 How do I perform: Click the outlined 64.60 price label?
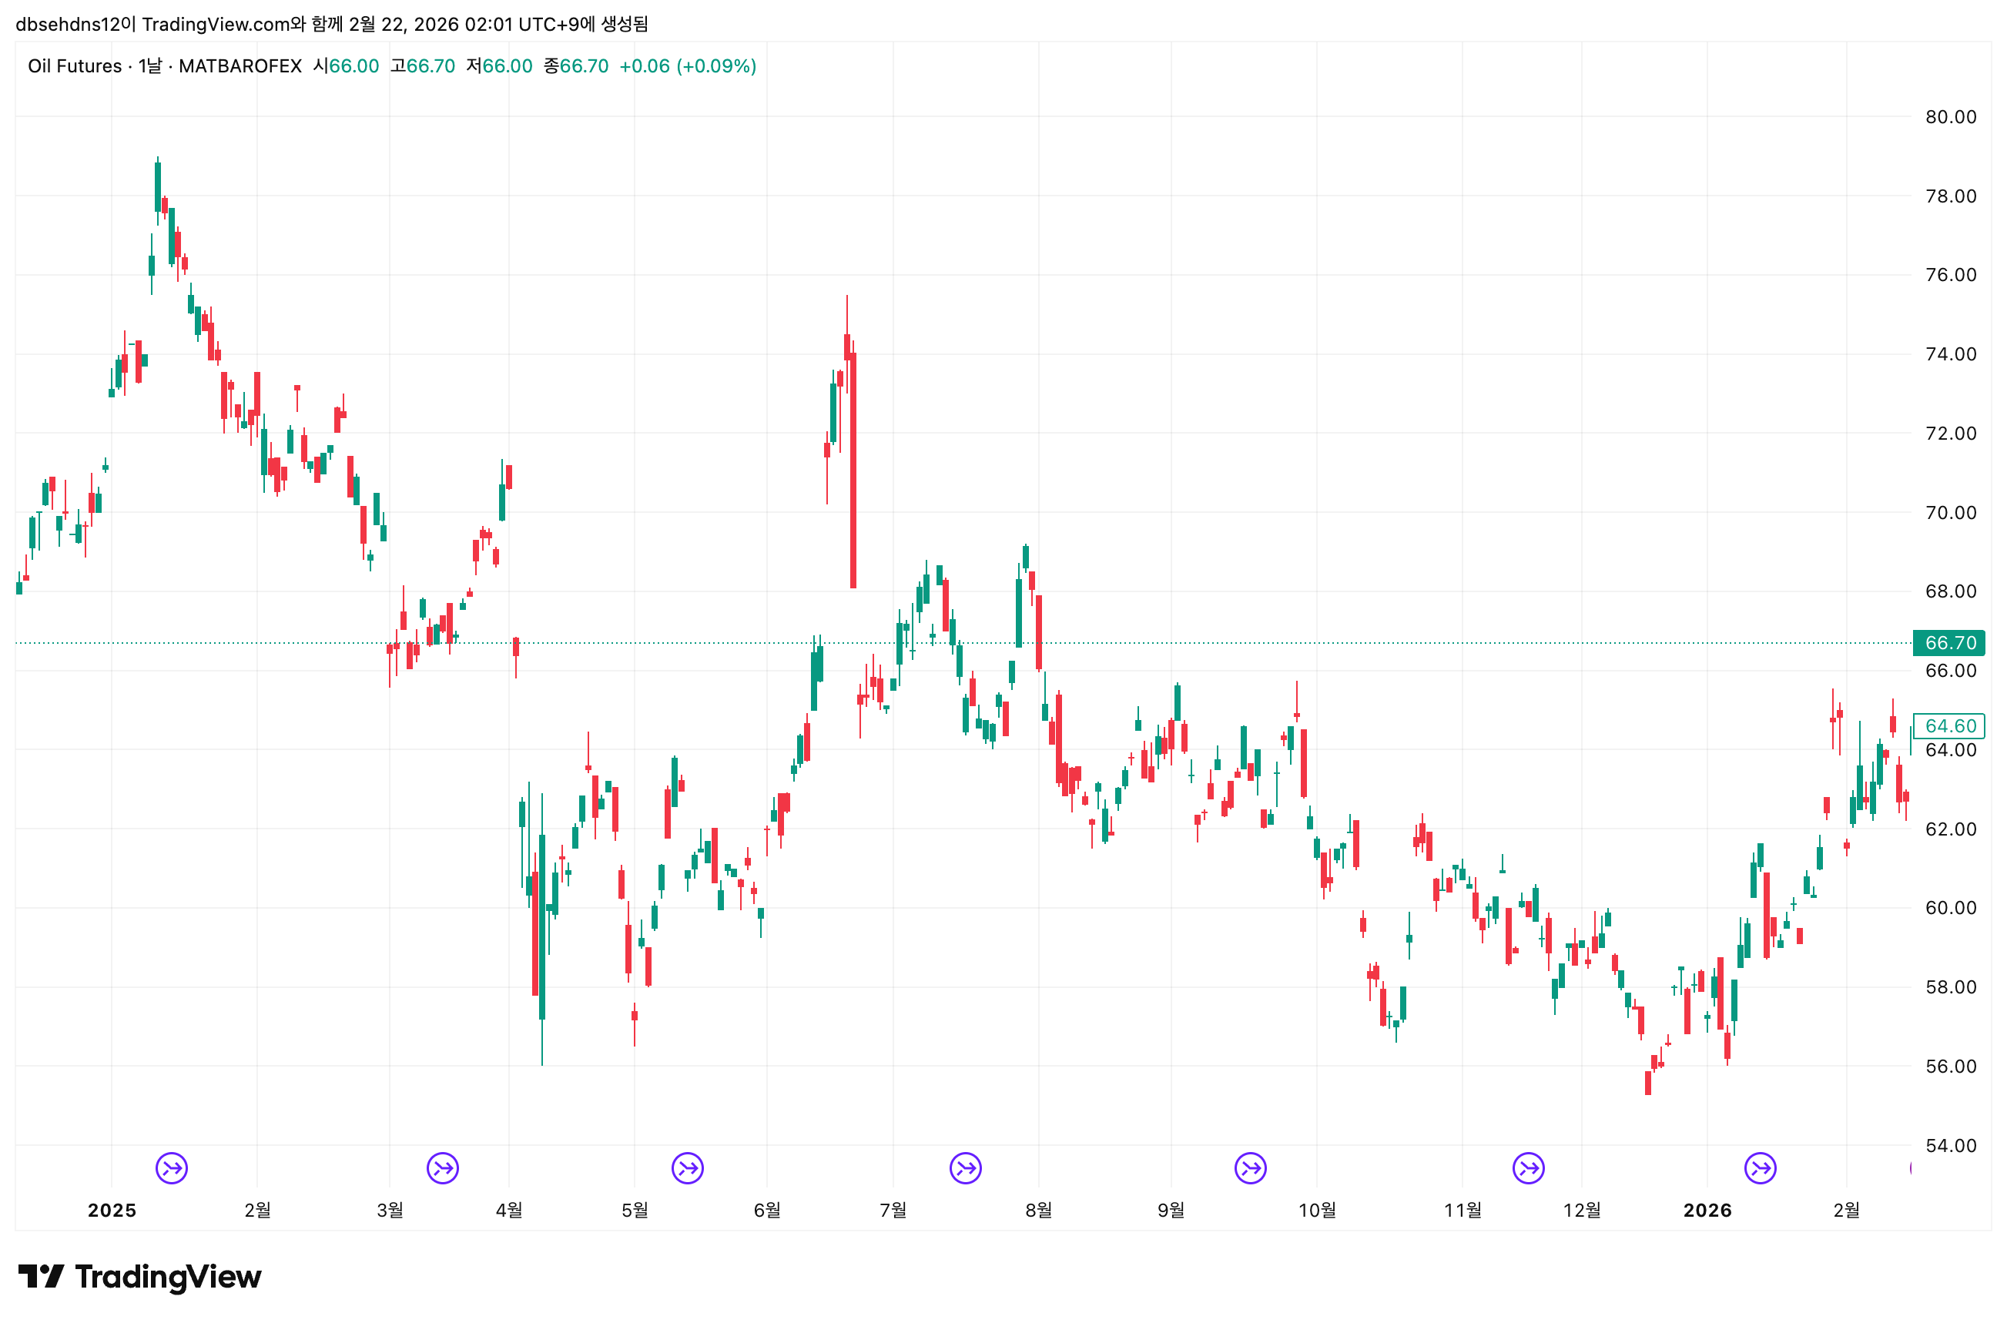pyautogui.click(x=1948, y=725)
